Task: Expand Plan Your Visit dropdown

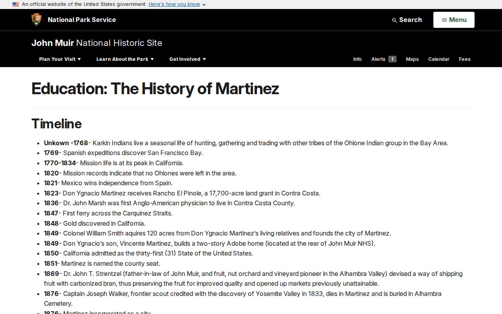Action: 60,59
